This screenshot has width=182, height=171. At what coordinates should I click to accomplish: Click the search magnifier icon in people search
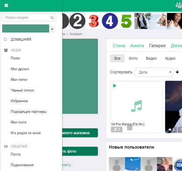coord(52,18)
